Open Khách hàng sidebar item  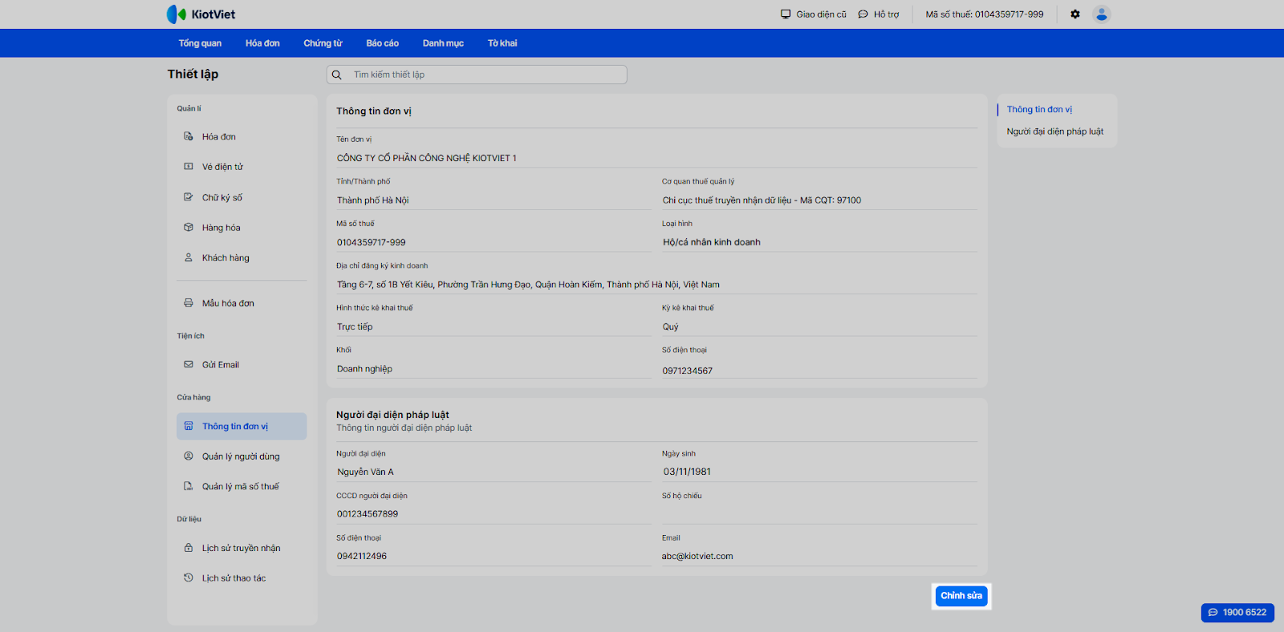pyautogui.click(x=226, y=258)
